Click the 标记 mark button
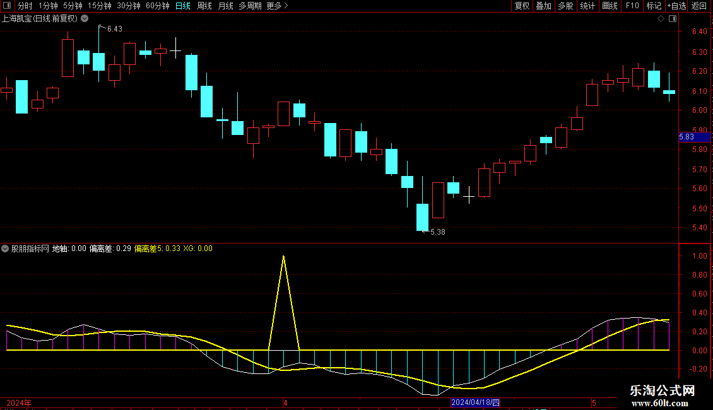Viewport: 713px width, 410px height. point(654,6)
